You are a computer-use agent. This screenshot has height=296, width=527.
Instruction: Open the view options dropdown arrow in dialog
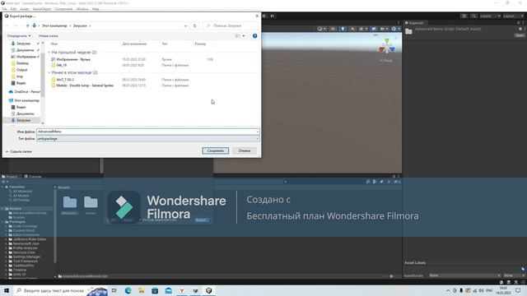244,35
